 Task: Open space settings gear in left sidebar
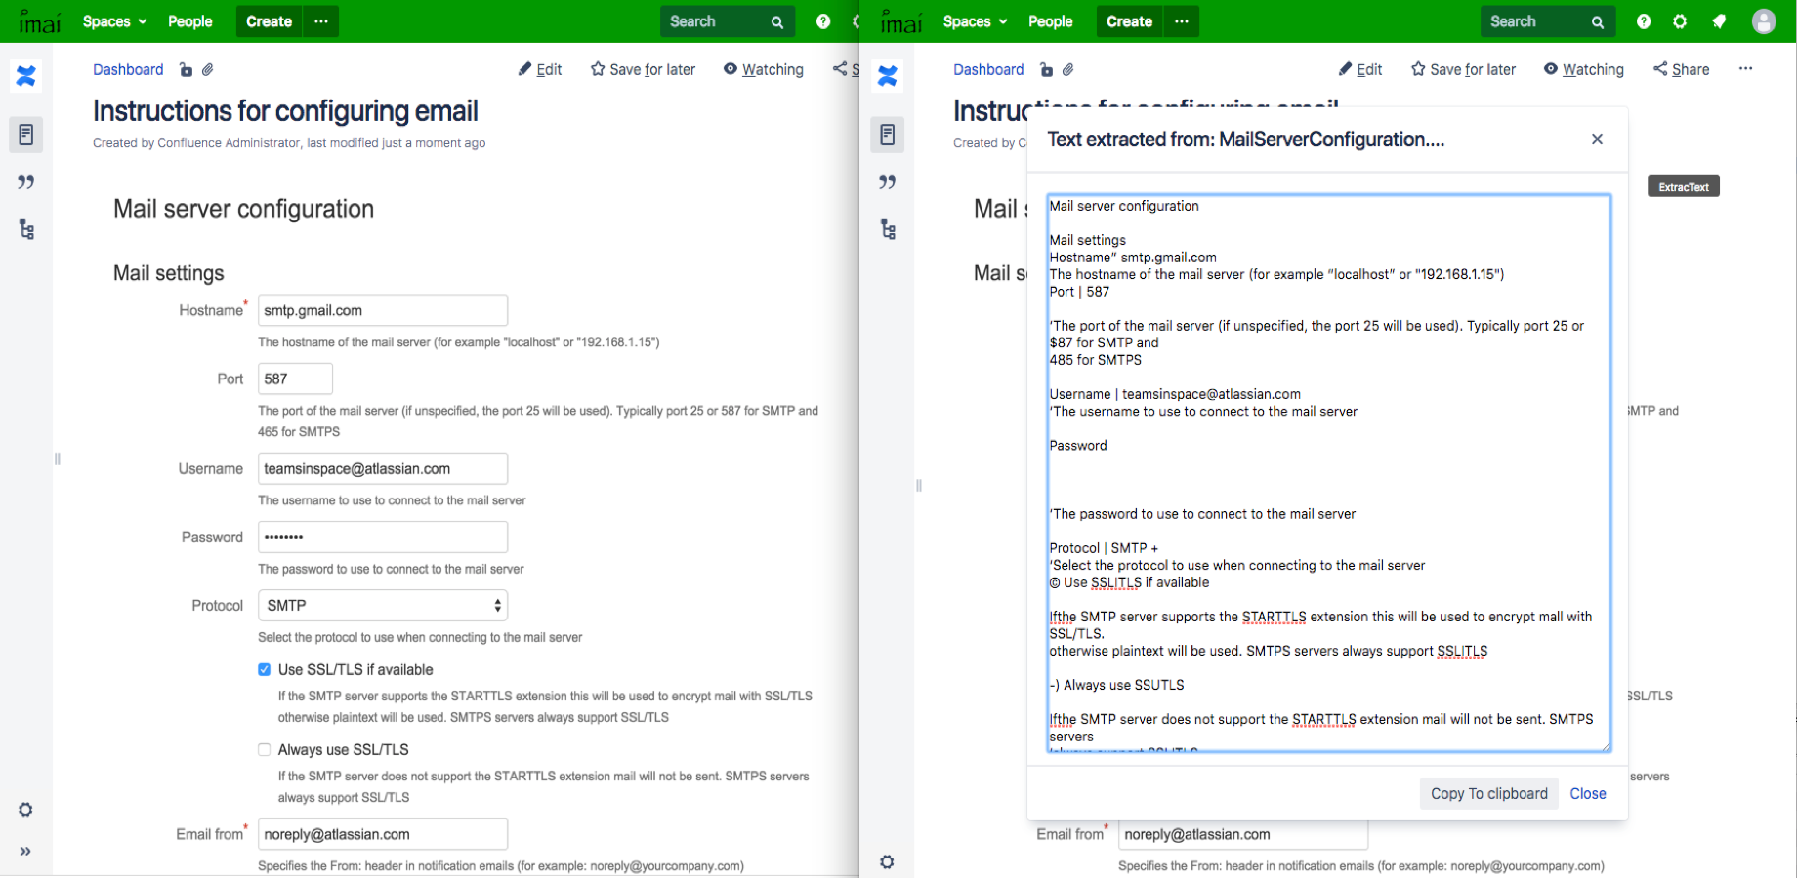point(26,810)
